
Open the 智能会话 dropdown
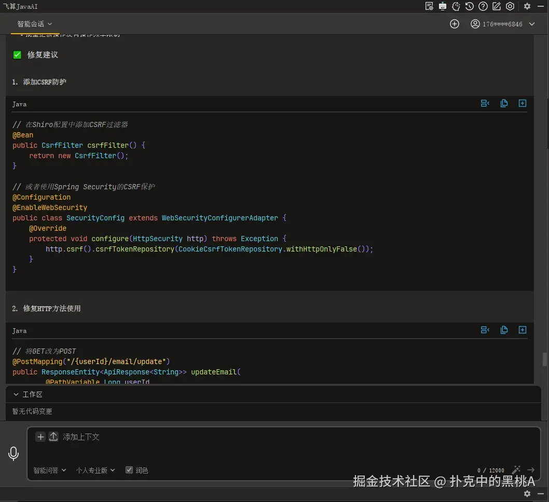coord(34,24)
